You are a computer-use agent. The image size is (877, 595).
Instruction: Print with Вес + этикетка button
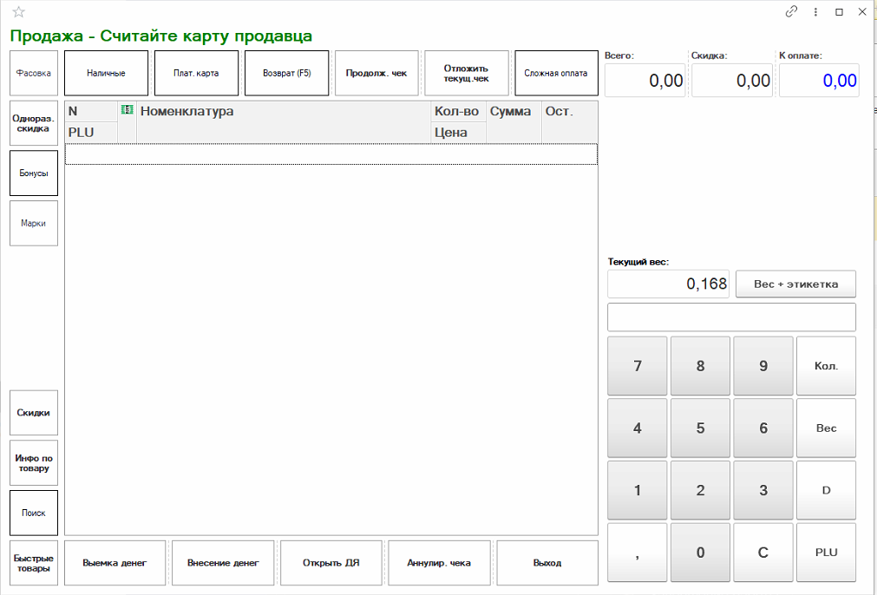click(x=796, y=284)
